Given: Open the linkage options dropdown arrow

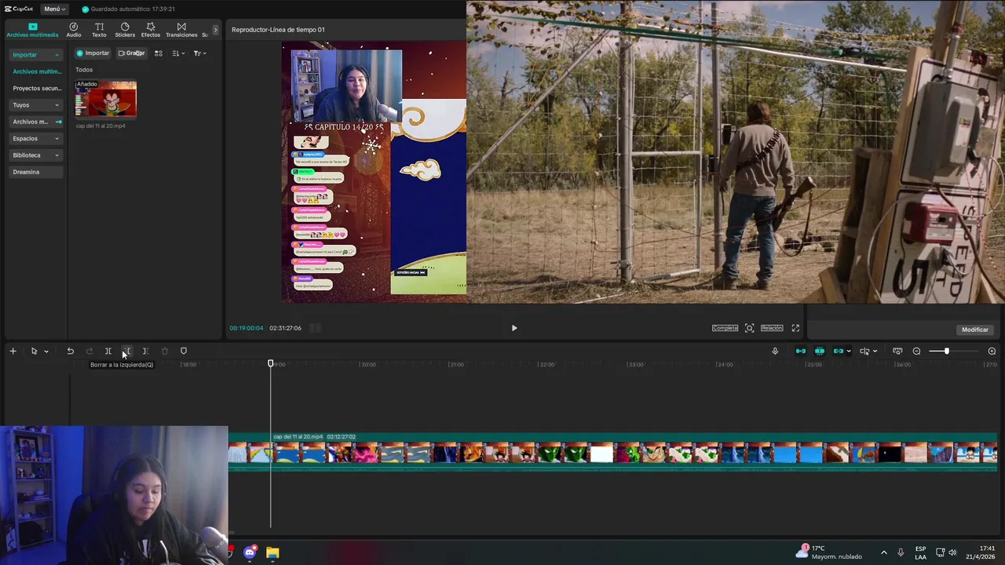Looking at the screenshot, I should 849,352.
